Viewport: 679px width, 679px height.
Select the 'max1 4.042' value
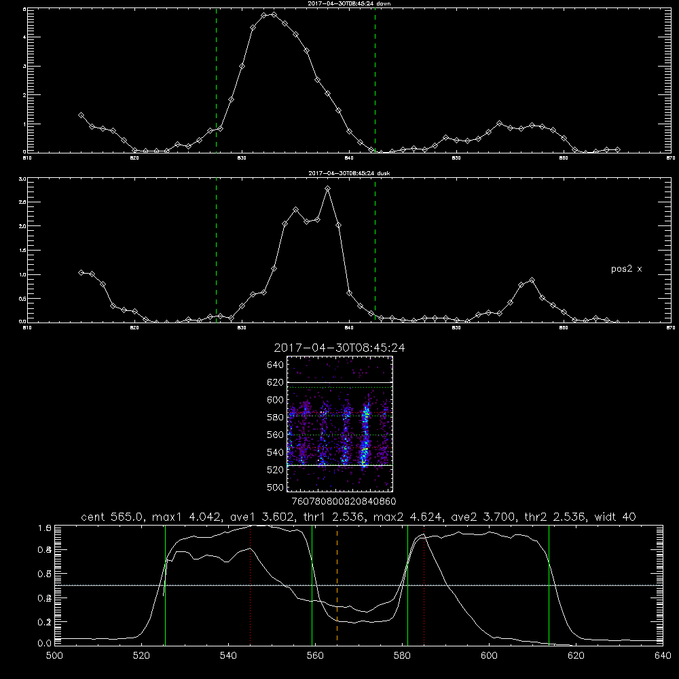pos(187,517)
